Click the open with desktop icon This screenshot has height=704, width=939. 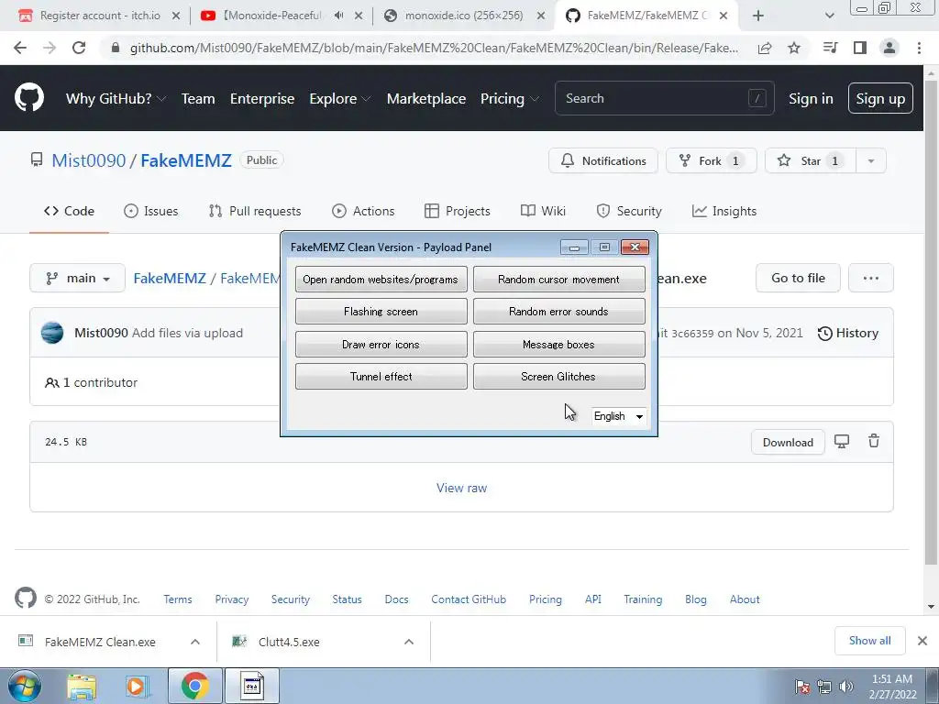[x=842, y=441]
